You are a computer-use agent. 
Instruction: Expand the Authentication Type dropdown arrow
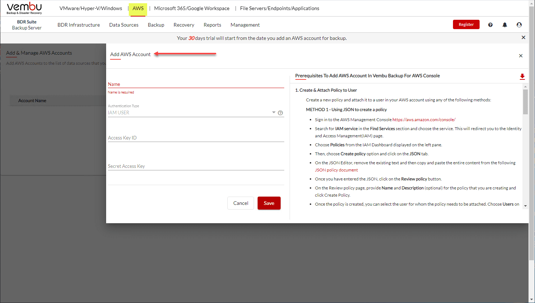click(274, 113)
